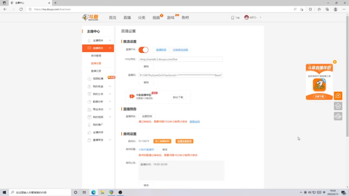Open File Explorer from the taskbar
The image size is (349, 196).
pyautogui.click(x=103, y=193)
